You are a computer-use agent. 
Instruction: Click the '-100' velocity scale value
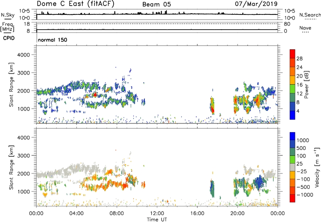303,179
